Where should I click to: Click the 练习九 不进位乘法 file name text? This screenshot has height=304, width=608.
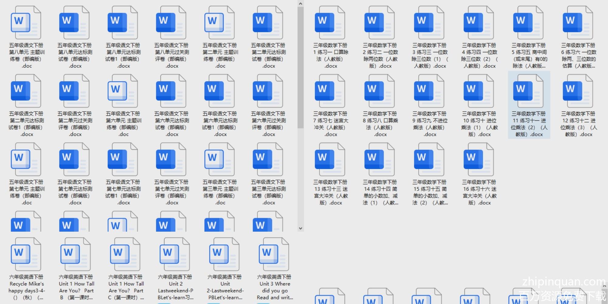[x=429, y=124]
